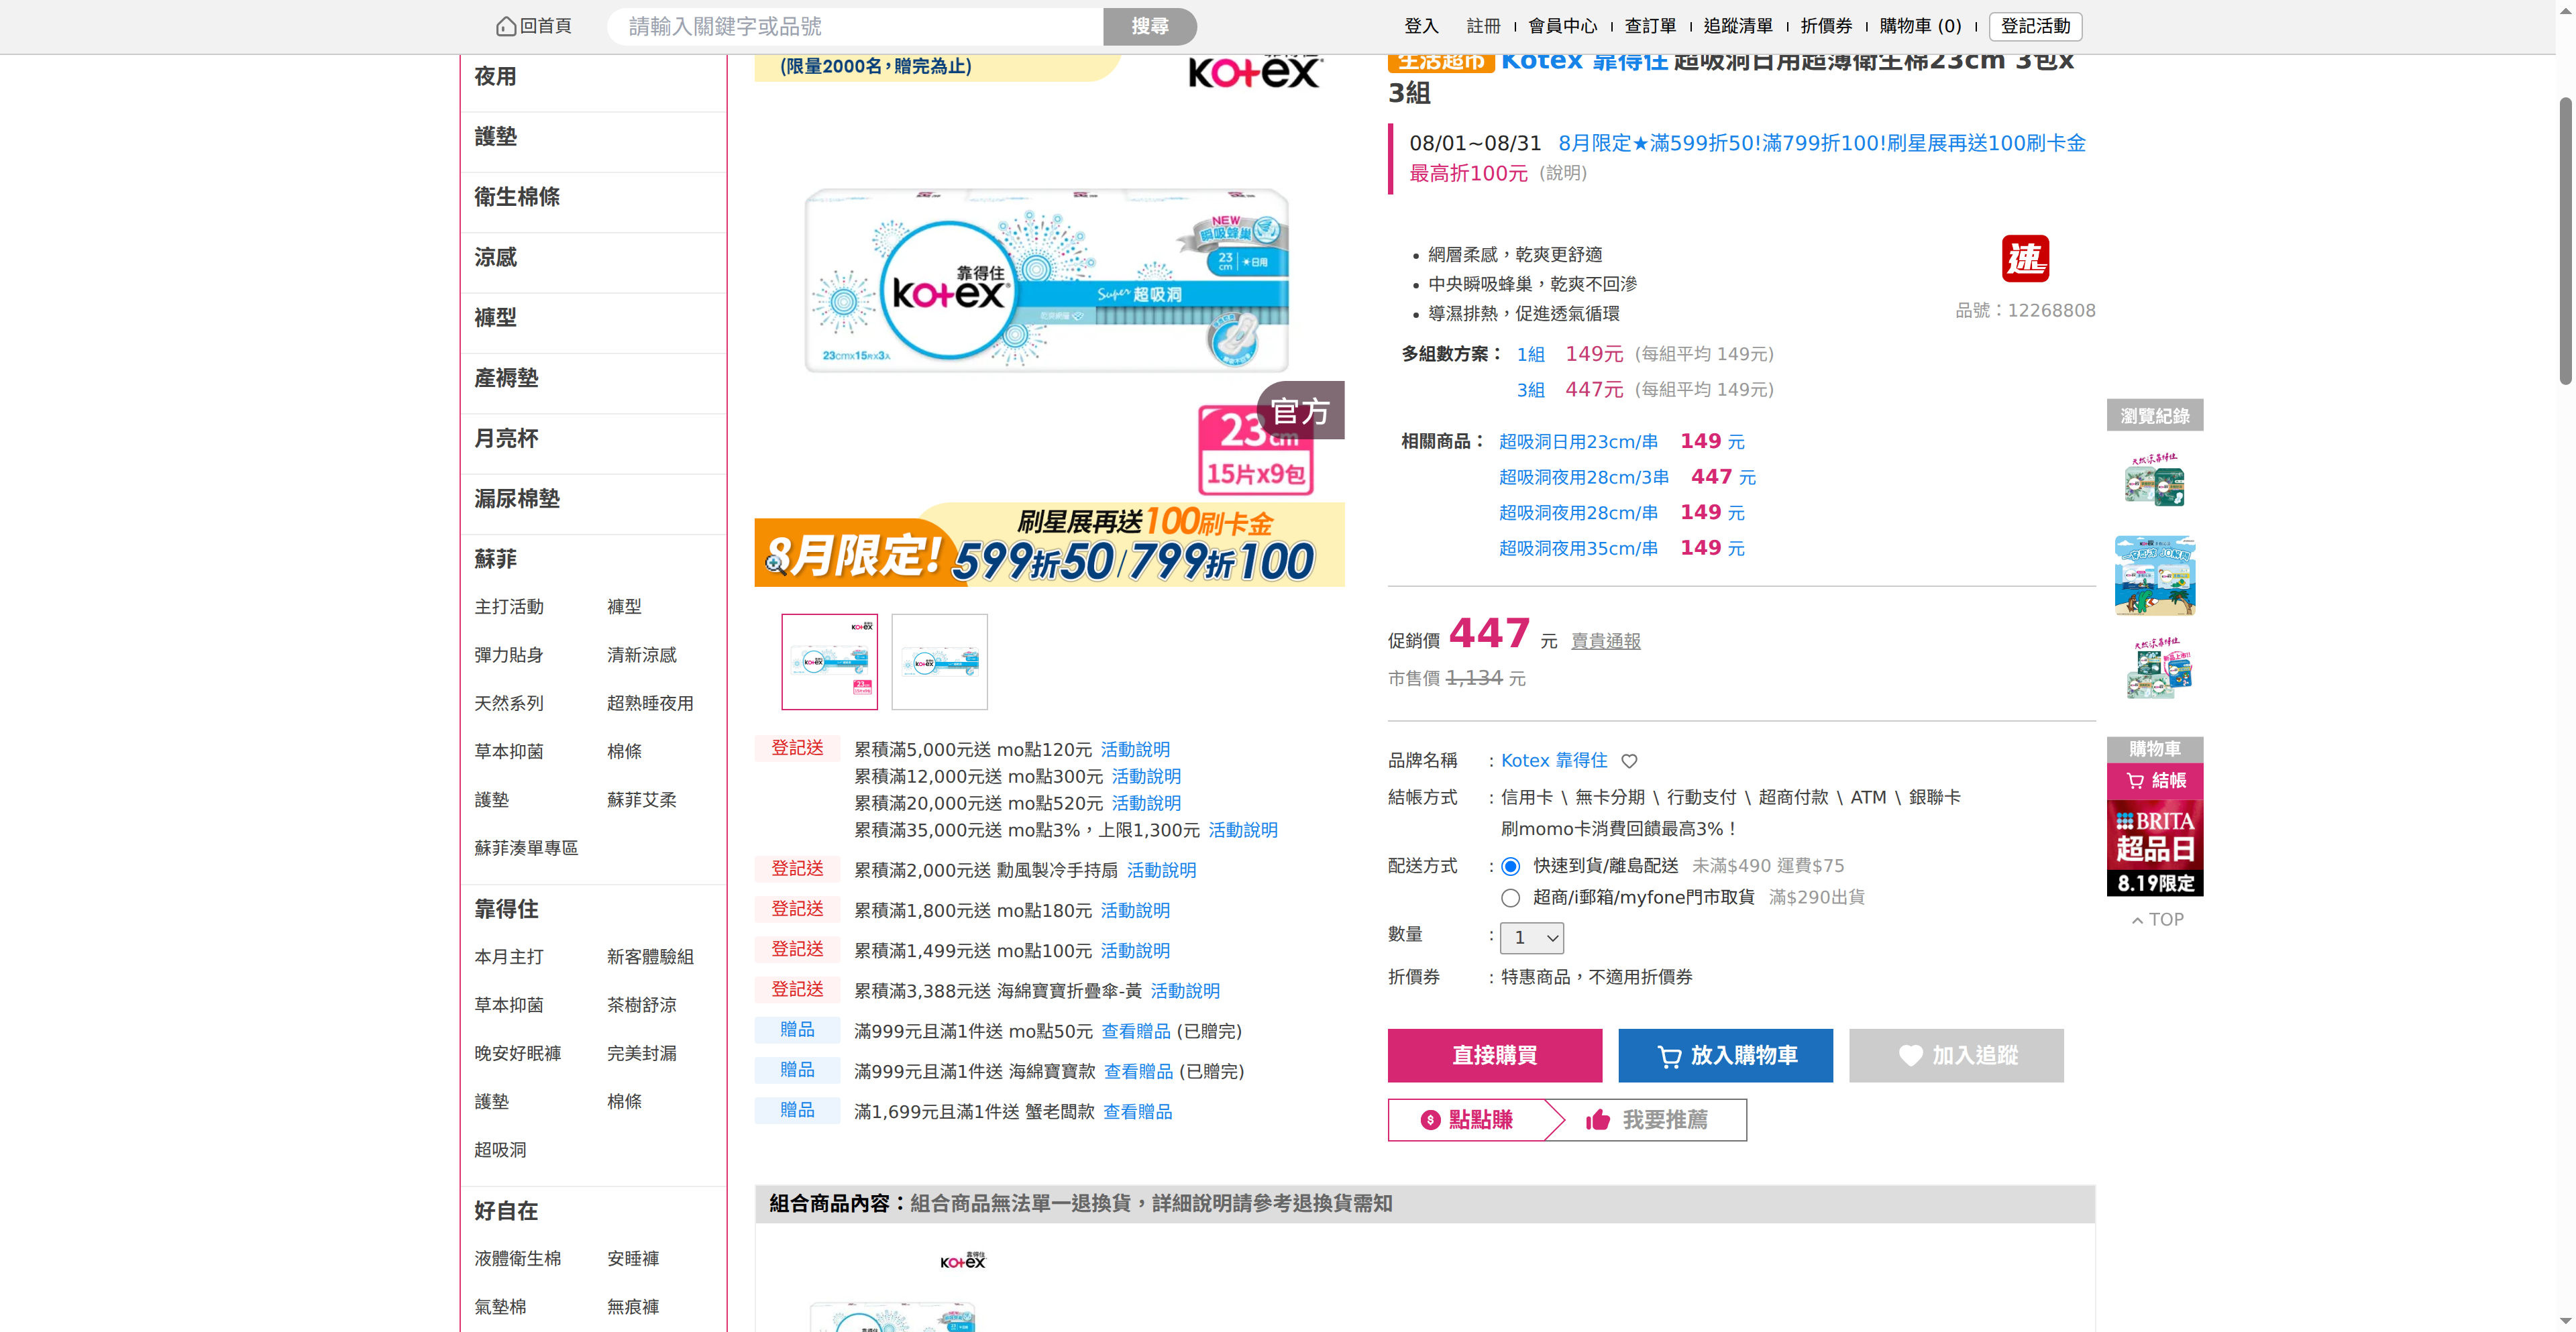This screenshot has width=2576, height=1332.
Task: Click the 放入購物車 button
Action: 1726,1056
